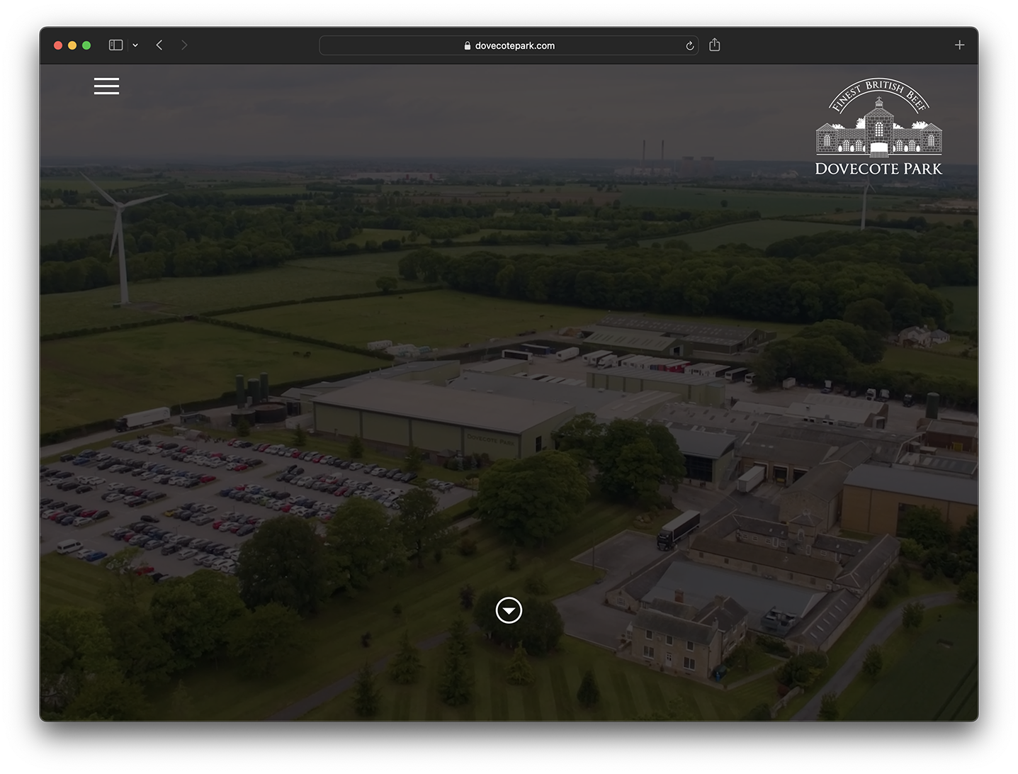The width and height of the screenshot is (1018, 774).
Task: Reload the dovecotepark.com page
Action: pyautogui.click(x=689, y=45)
